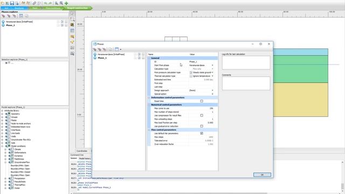Select Phase_1 in the Phases dialog list
The height and width of the screenshot is (194, 345).
[x=102, y=58]
